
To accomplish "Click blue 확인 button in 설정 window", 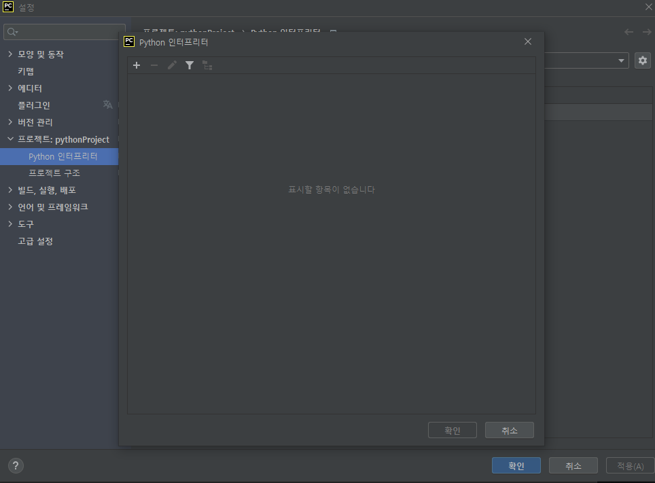I will pyautogui.click(x=516, y=465).
